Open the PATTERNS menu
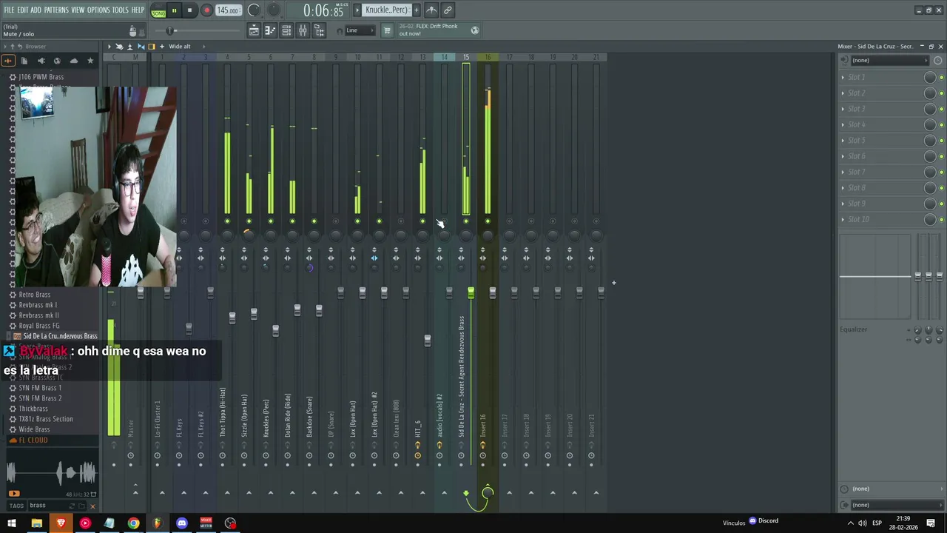 point(56,10)
